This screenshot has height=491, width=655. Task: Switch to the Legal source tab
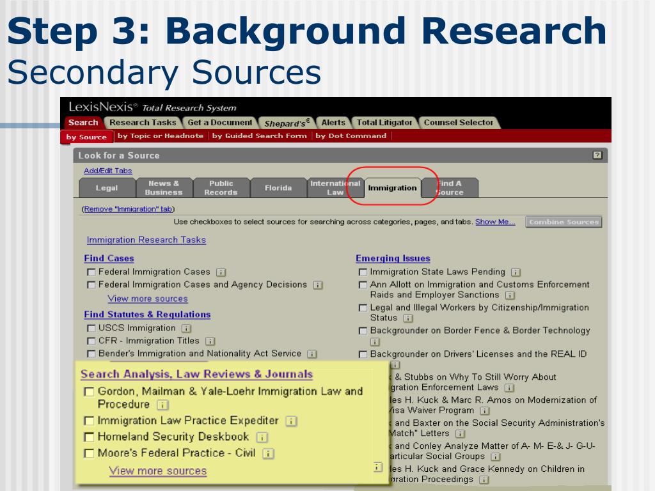coord(107,188)
